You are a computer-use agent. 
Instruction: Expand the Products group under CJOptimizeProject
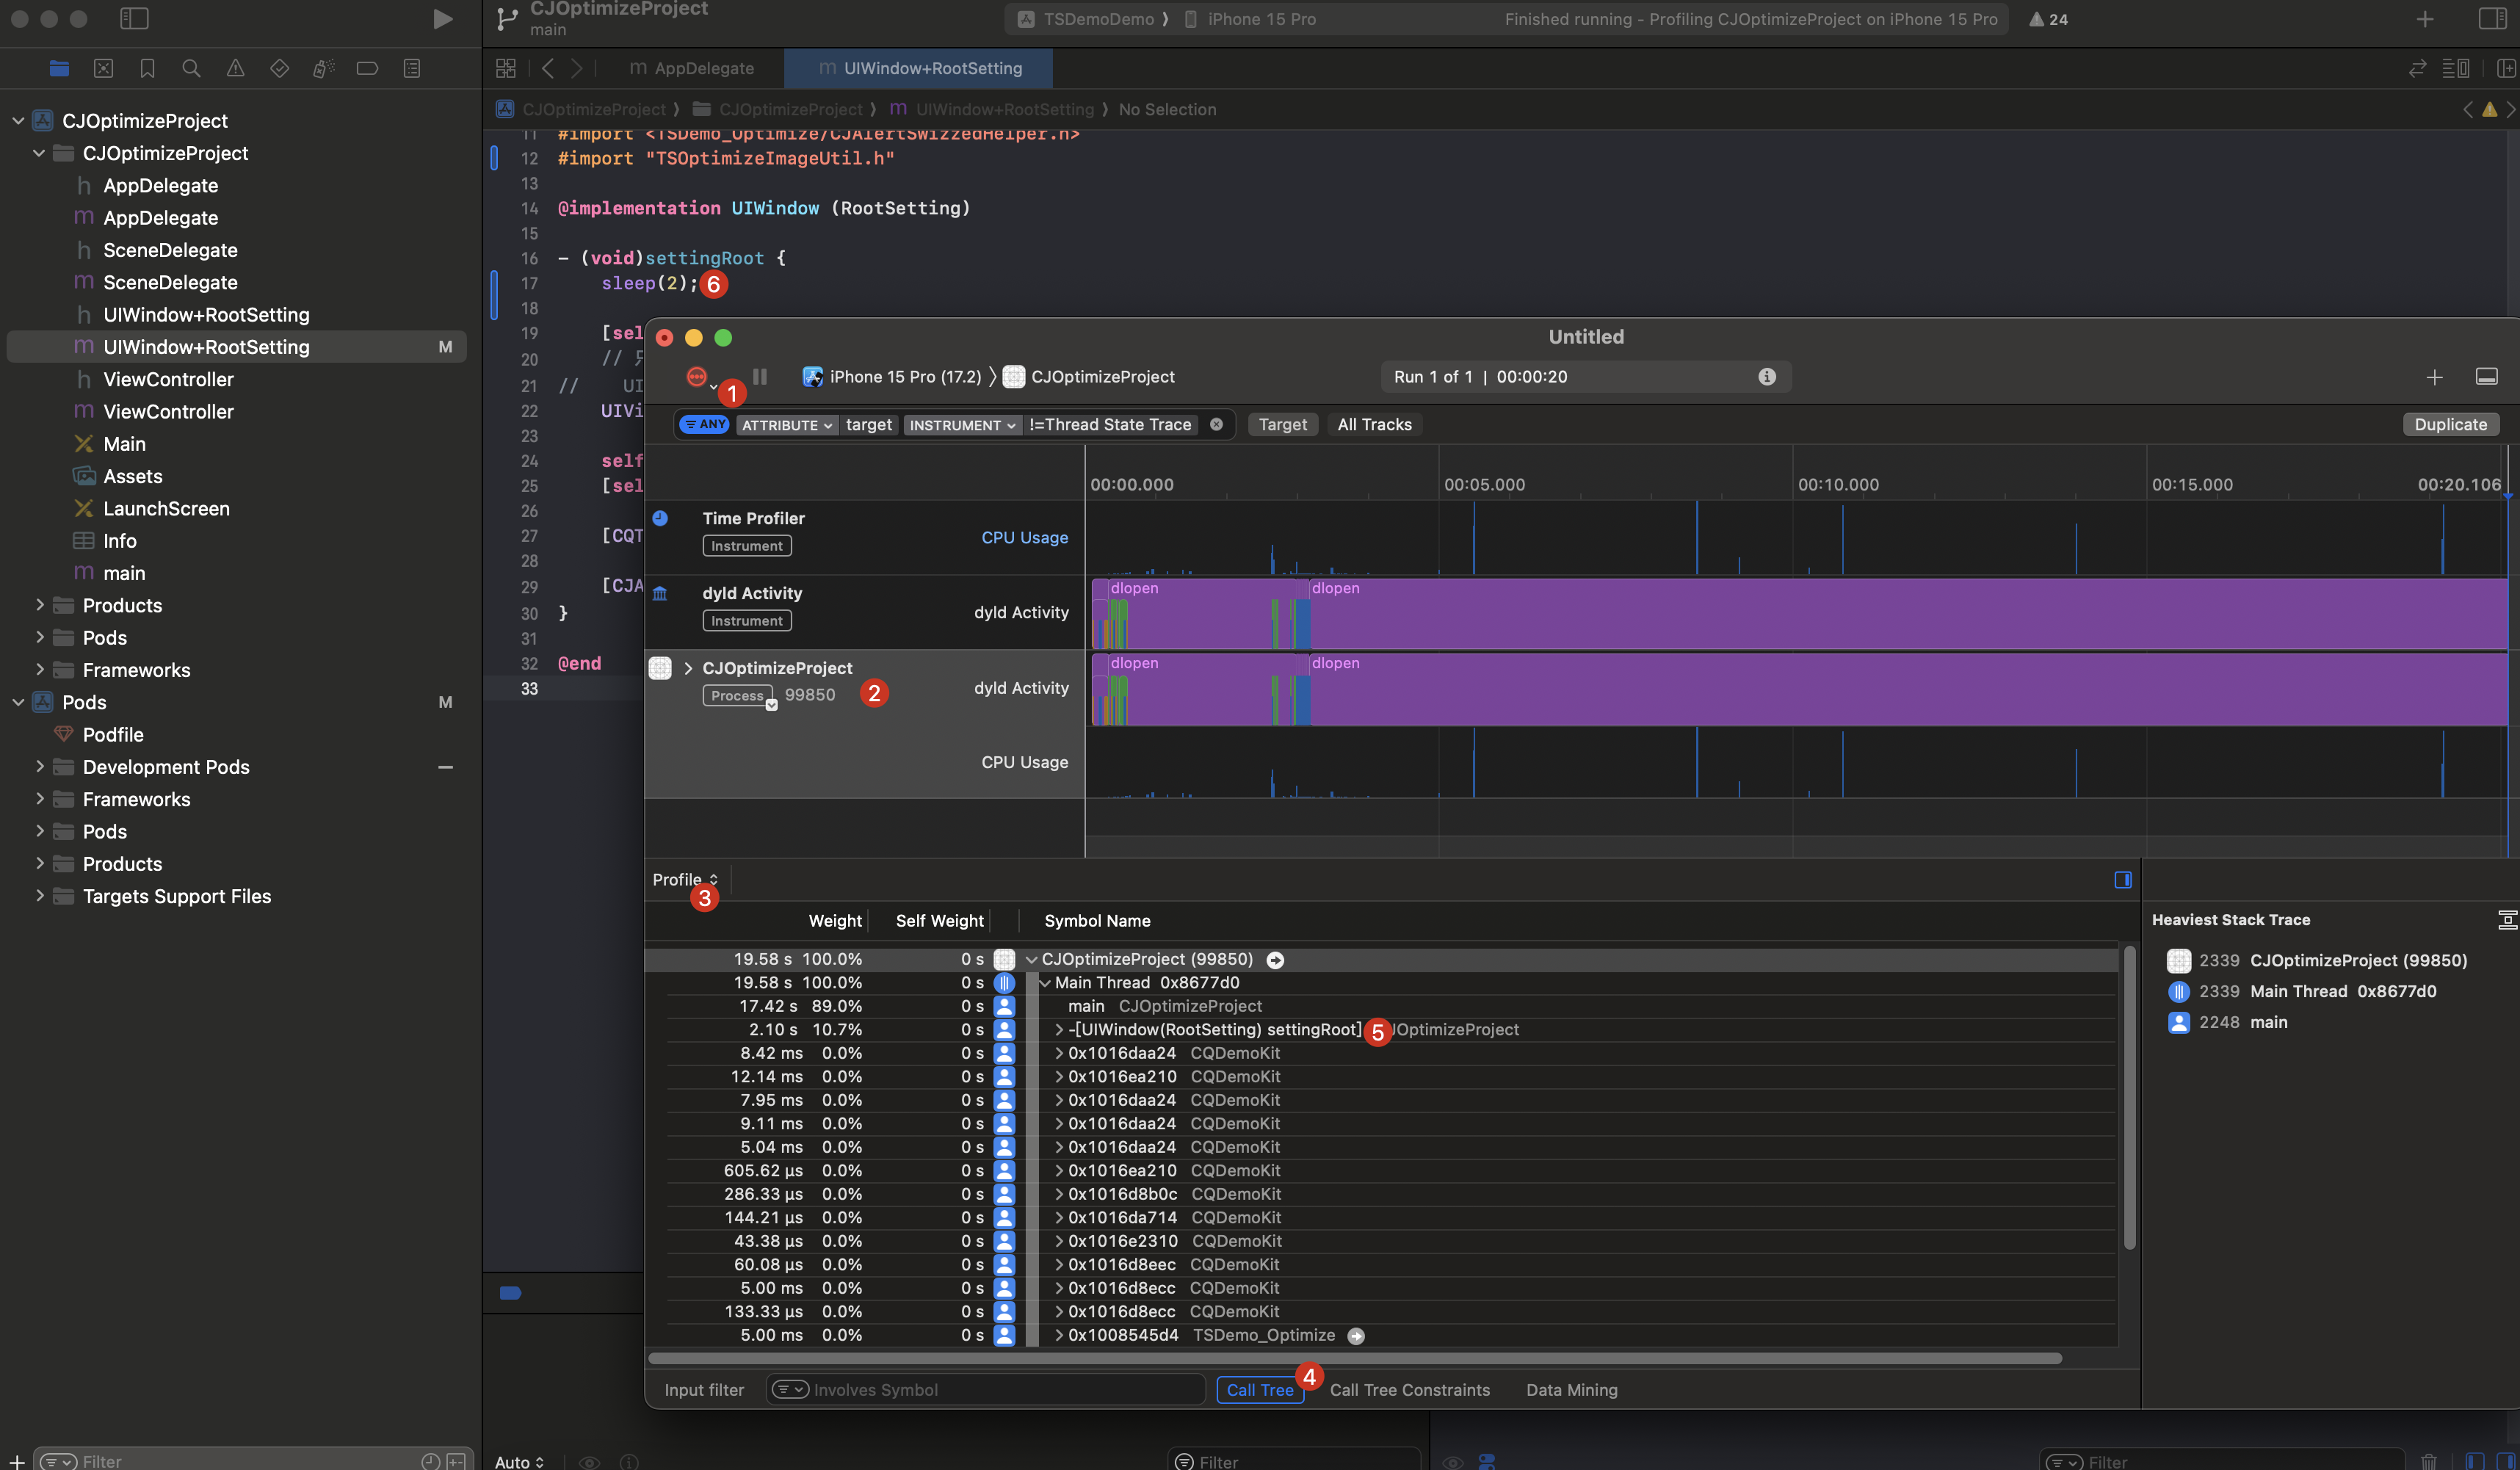(39, 605)
